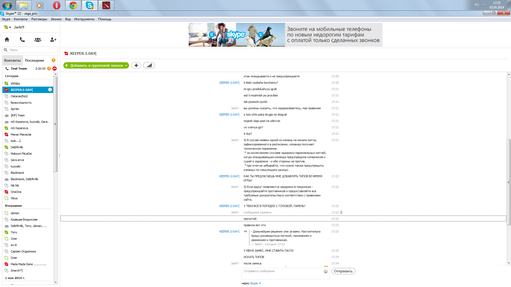Switch to the Контакты tab
511x287 pixels.
[x=13, y=60]
